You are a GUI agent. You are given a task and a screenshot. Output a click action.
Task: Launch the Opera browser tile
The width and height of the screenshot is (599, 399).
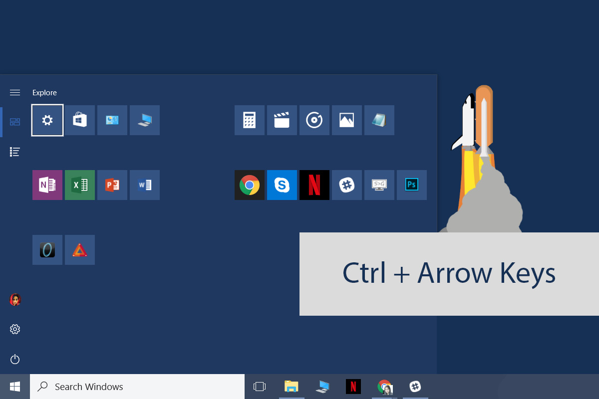47,249
